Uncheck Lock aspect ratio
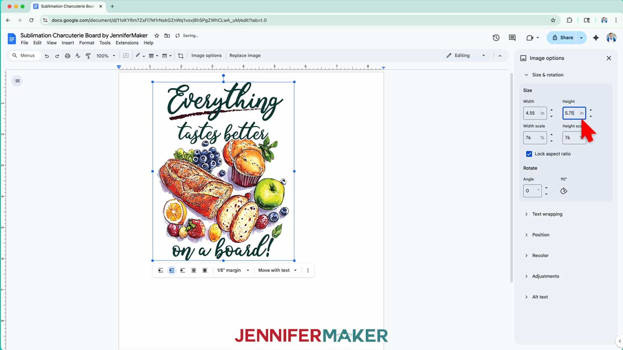The image size is (623, 350). [529, 154]
